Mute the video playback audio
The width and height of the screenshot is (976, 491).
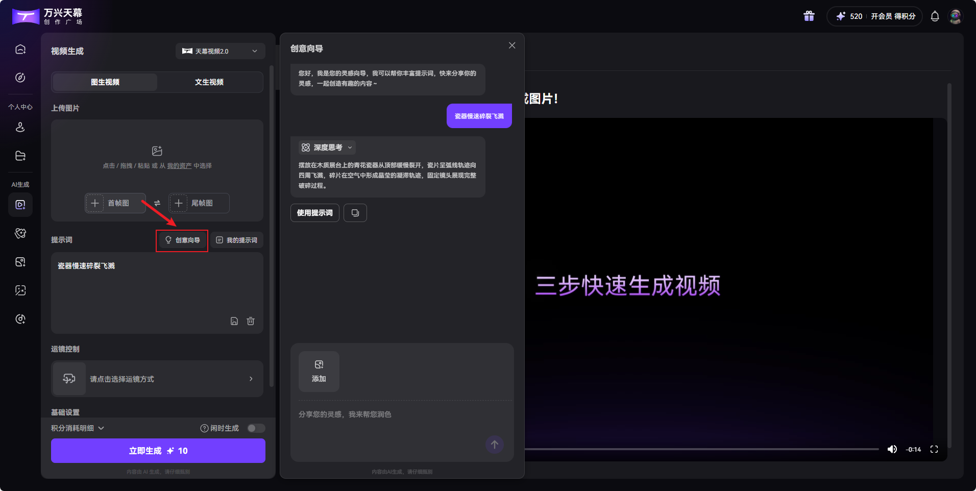click(892, 449)
